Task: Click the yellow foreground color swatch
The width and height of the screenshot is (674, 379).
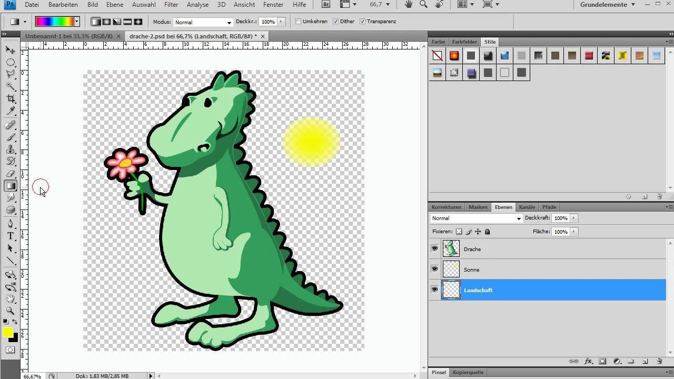Action: (8, 332)
